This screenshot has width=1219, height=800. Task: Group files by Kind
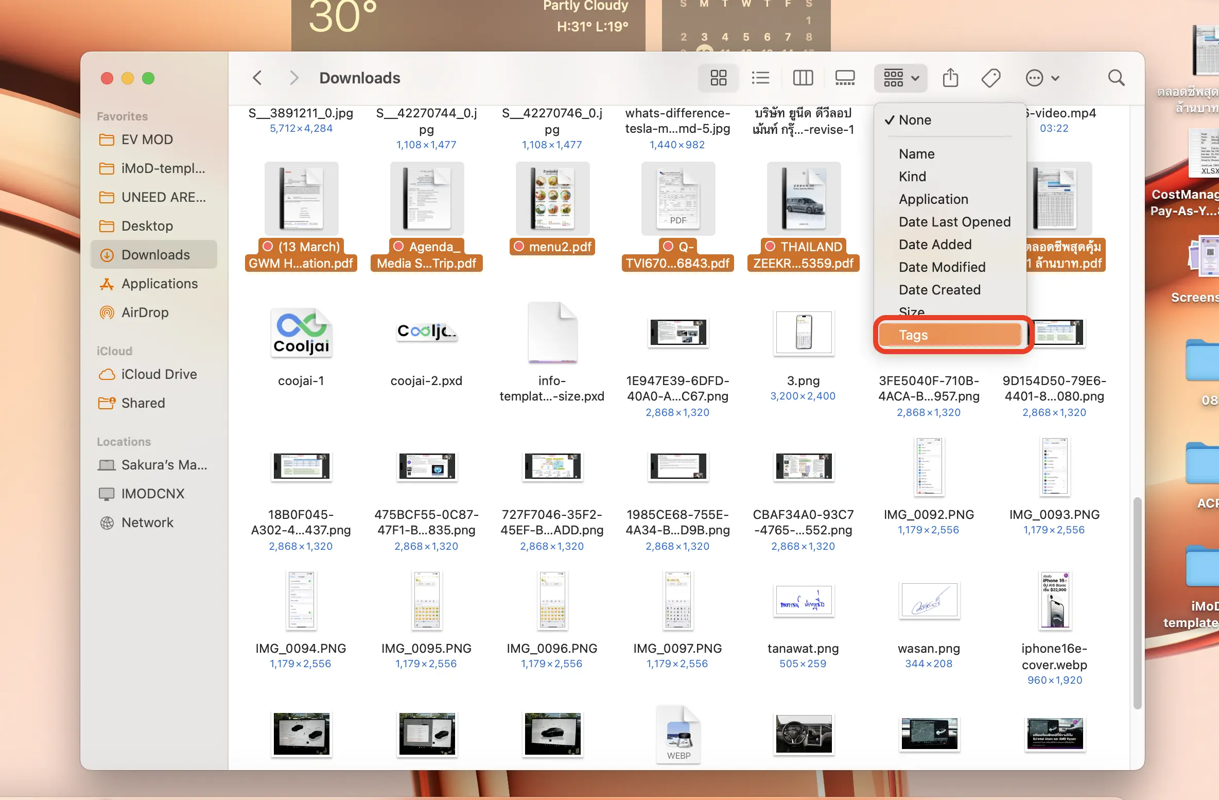(912, 177)
